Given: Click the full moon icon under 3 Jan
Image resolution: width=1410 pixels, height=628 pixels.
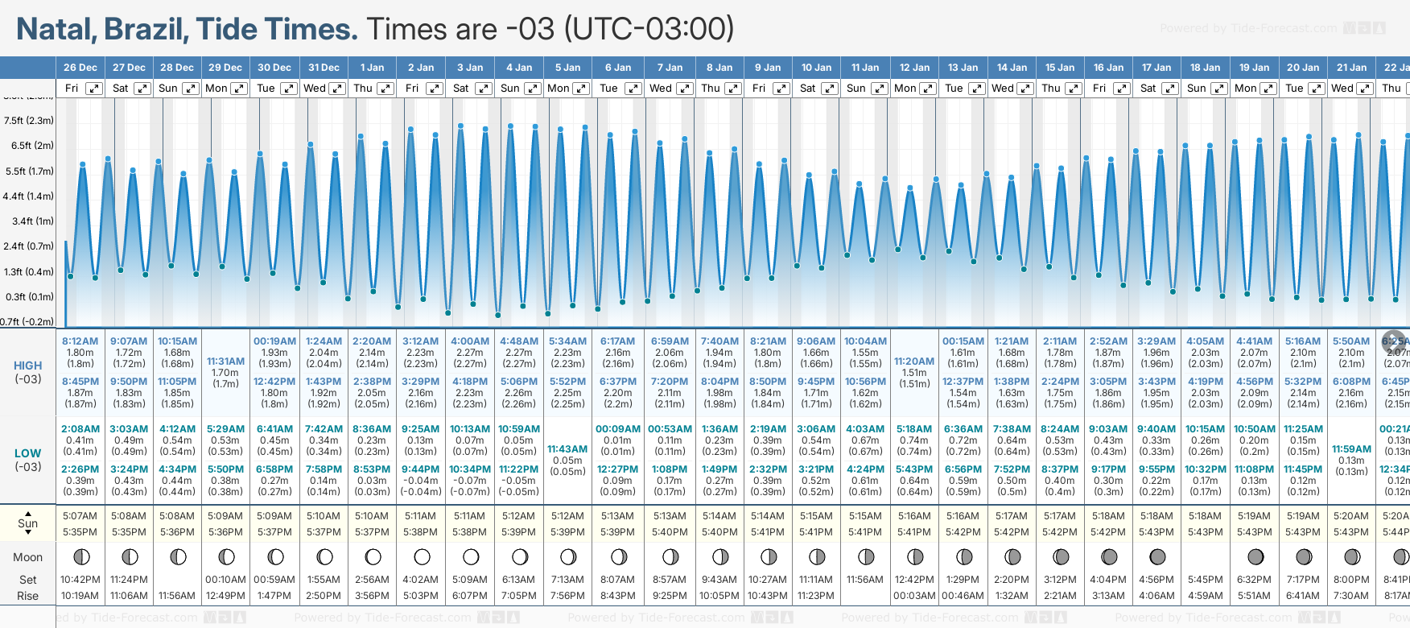Looking at the screenshot, I should [471, 556].
